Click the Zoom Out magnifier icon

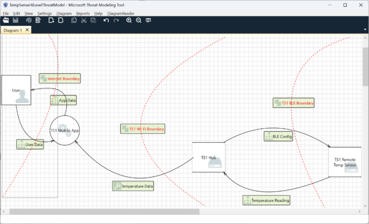coord(138,20)
